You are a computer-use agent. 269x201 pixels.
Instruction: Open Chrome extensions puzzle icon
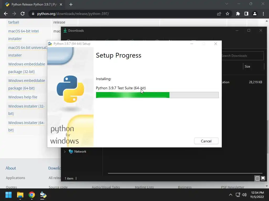click(x=238, y=14)
